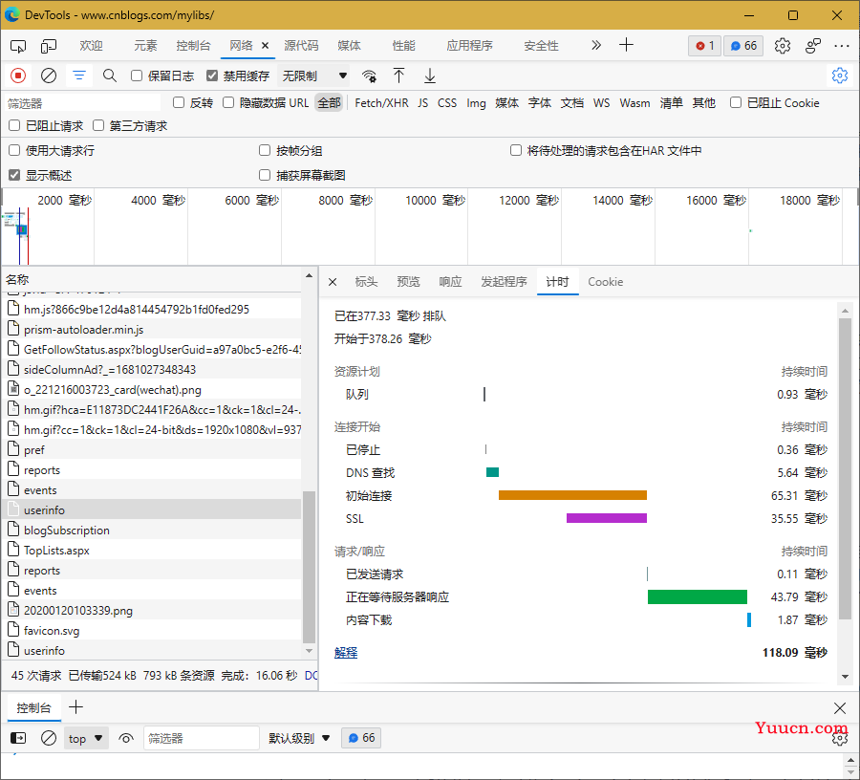
Task: Switch to 源代码 tab
Action: click(x=301, y=46)
